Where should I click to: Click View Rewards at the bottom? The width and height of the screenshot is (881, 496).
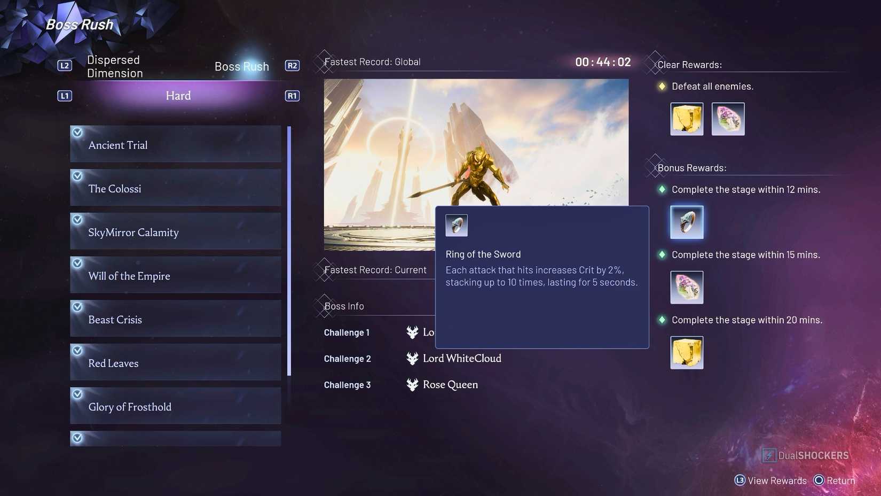point(770,480)
